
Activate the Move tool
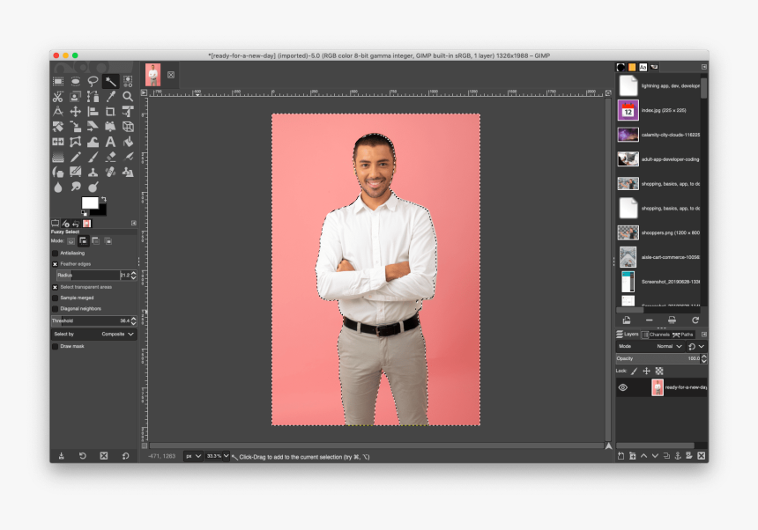click(x=75, y=112)
